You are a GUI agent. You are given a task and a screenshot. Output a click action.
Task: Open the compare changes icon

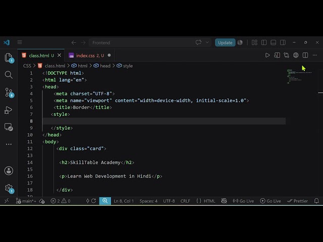[x=286, y=55]
